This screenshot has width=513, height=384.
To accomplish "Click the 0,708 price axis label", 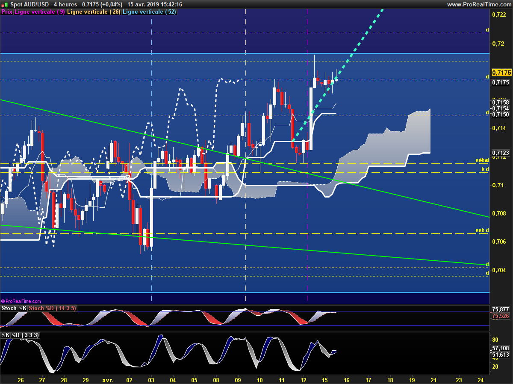I will click(x=498, y=213).
